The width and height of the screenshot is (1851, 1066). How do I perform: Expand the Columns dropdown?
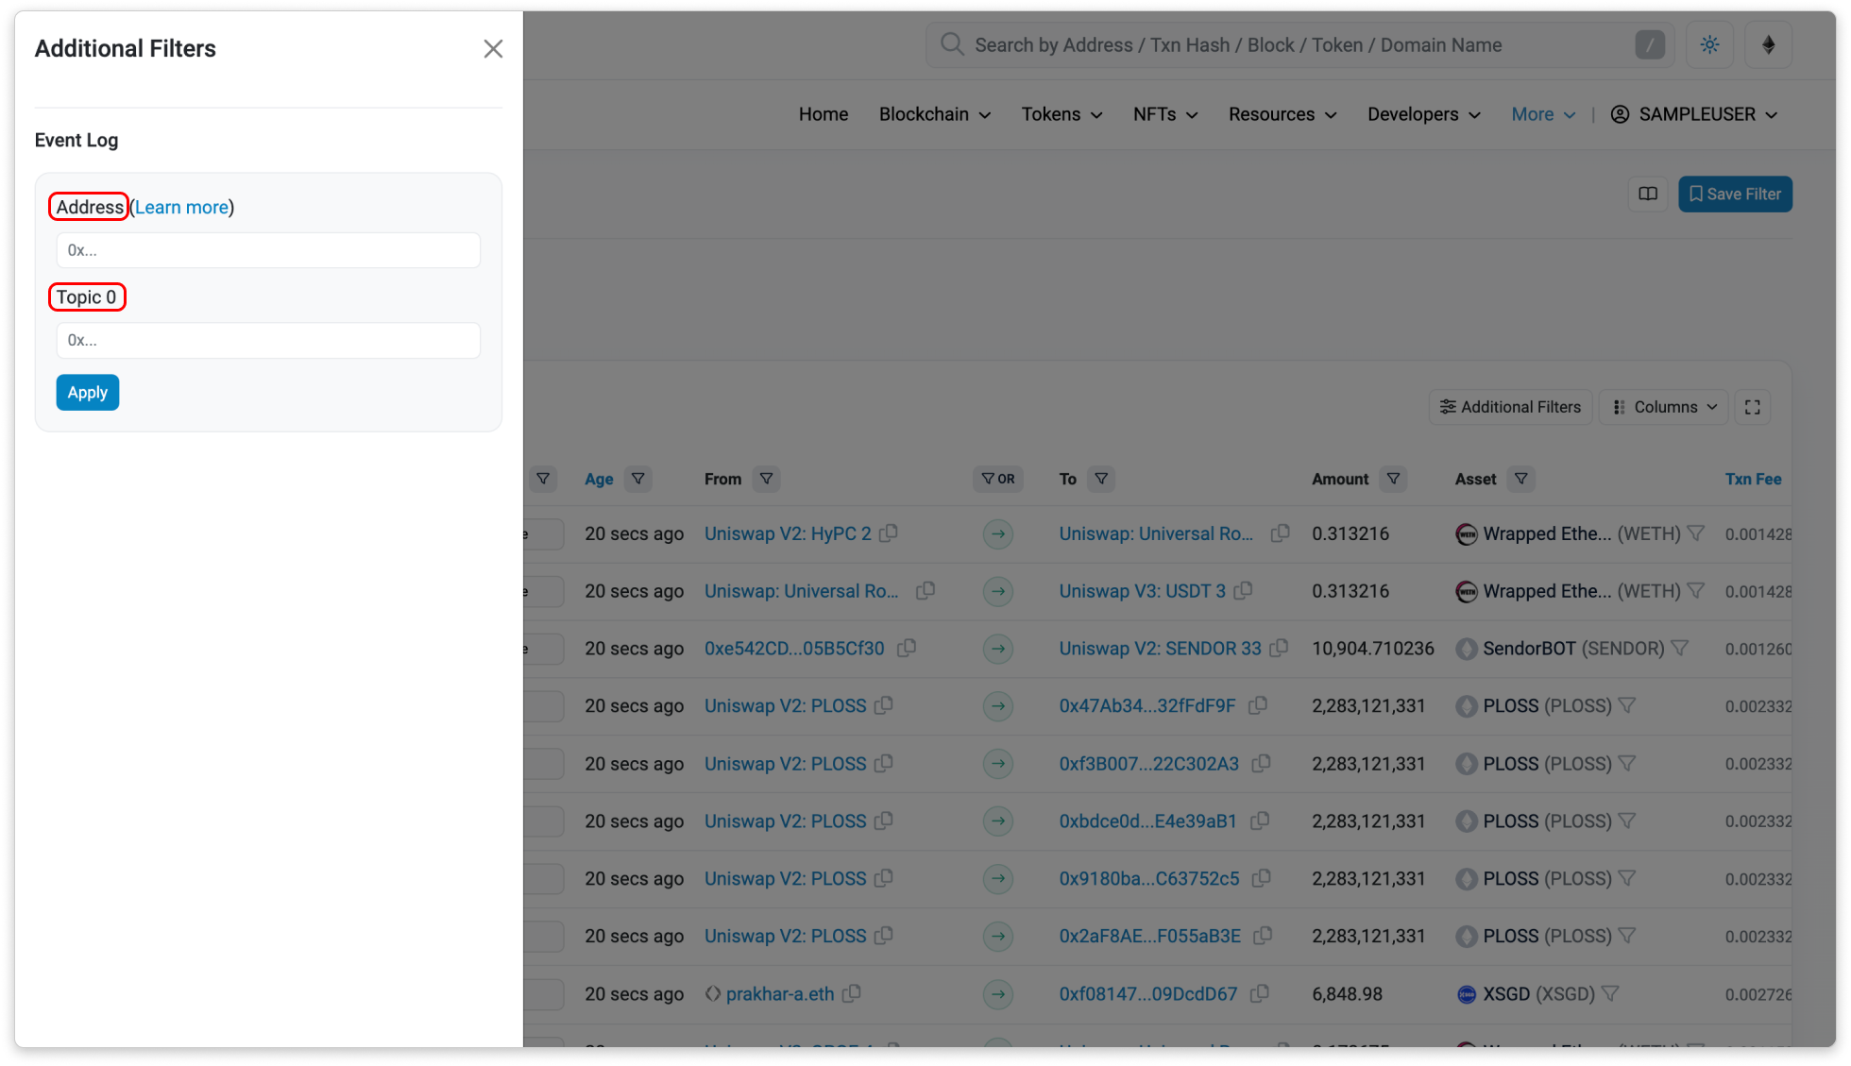coord(1664,407)
